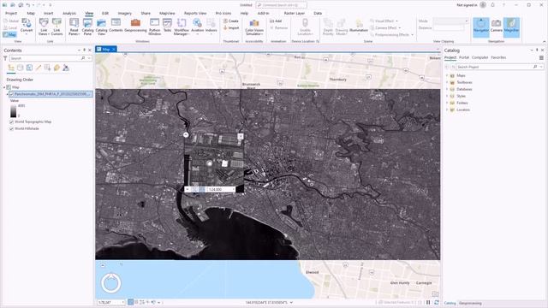The image size is (548, 308).
Task: Open the Project ribbon tab
Action: pyautogui.click(x=11, y=14)
